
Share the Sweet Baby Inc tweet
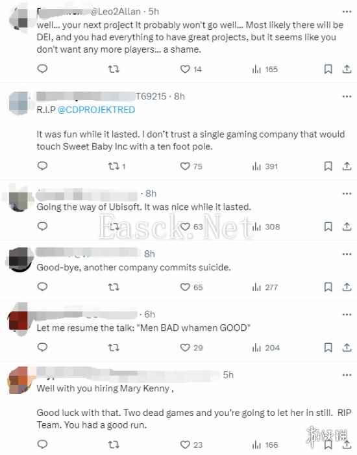tap(347, 166)
